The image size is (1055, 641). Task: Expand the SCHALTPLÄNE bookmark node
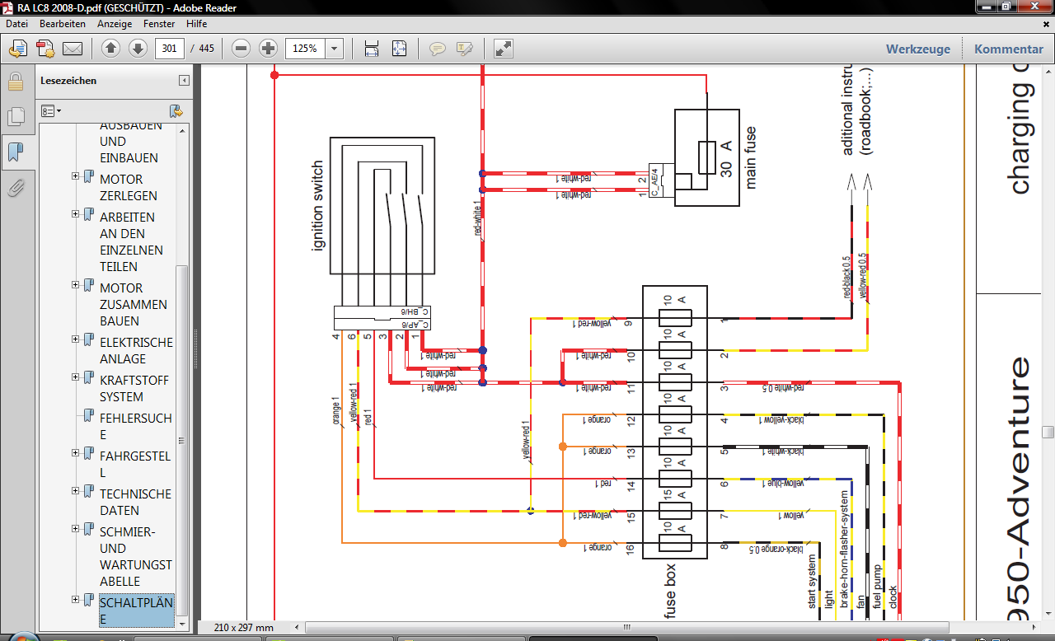pos(76,599)
